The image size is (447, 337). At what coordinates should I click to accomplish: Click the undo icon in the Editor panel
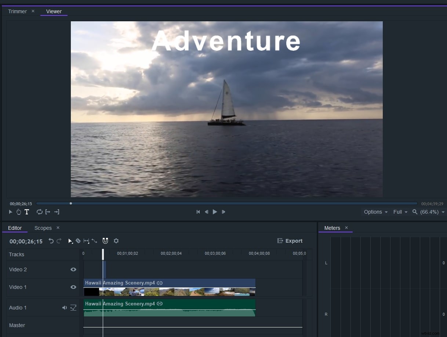(x=51, y=241)
